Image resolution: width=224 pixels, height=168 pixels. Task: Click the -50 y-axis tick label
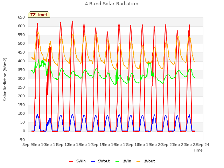22,140
